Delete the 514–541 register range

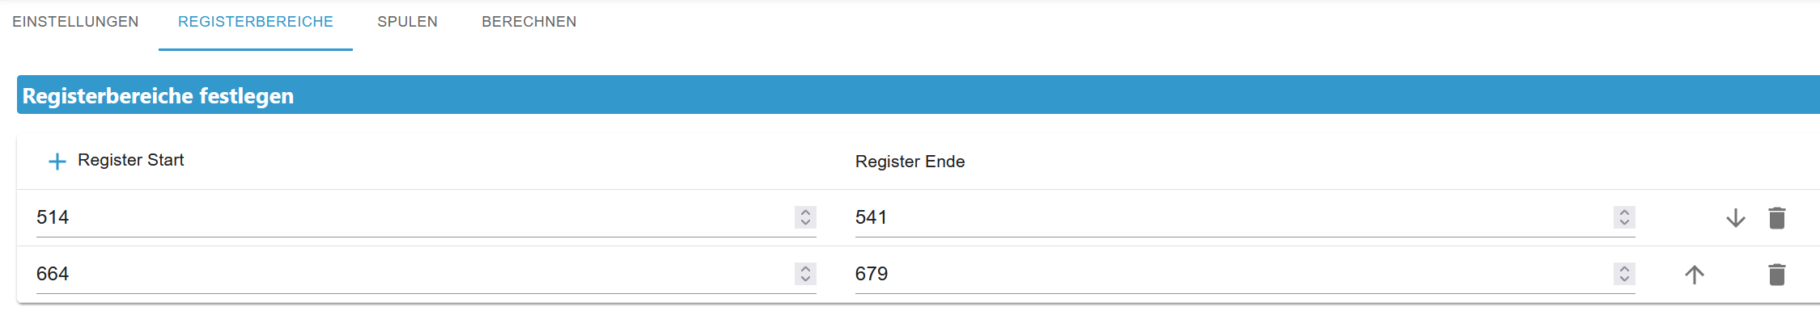click(1776, 218)
